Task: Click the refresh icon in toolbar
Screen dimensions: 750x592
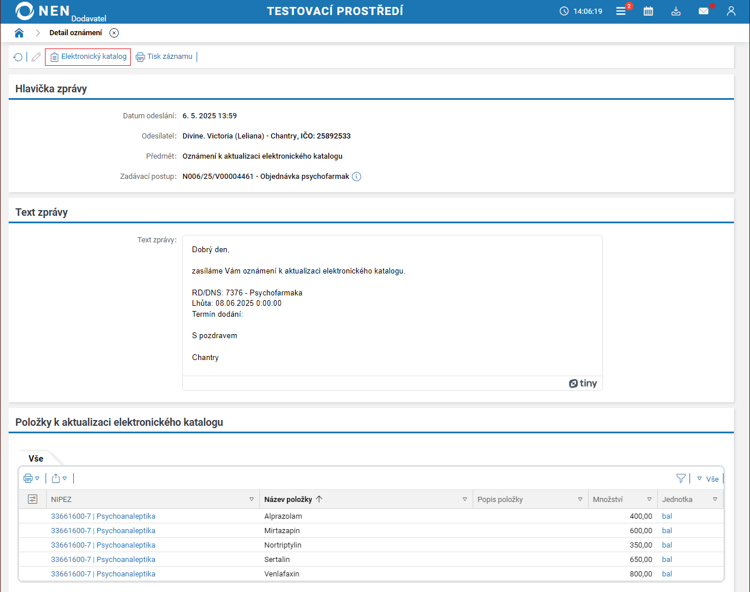Action: tap(18, 57)
